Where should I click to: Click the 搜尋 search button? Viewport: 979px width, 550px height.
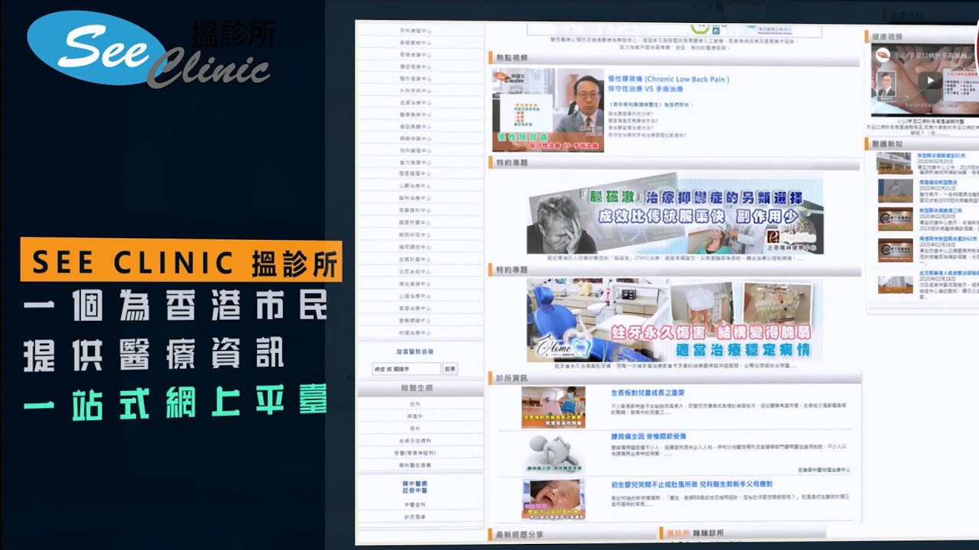pyautogui.click(x=450, y=369)
